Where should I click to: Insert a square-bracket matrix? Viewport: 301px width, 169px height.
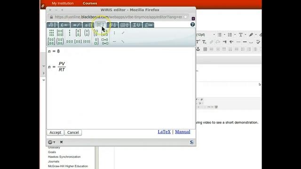point(51,41)
